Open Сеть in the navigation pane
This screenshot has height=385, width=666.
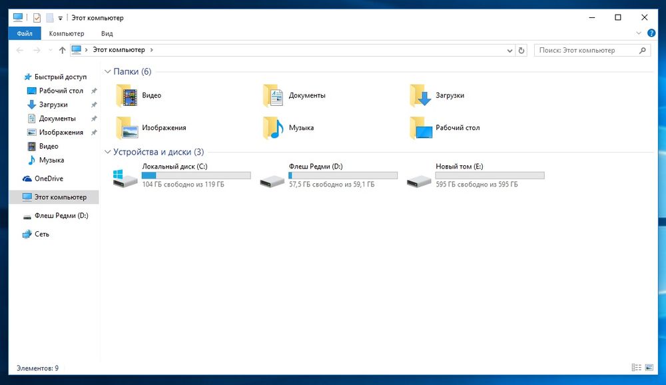(36, 234)
